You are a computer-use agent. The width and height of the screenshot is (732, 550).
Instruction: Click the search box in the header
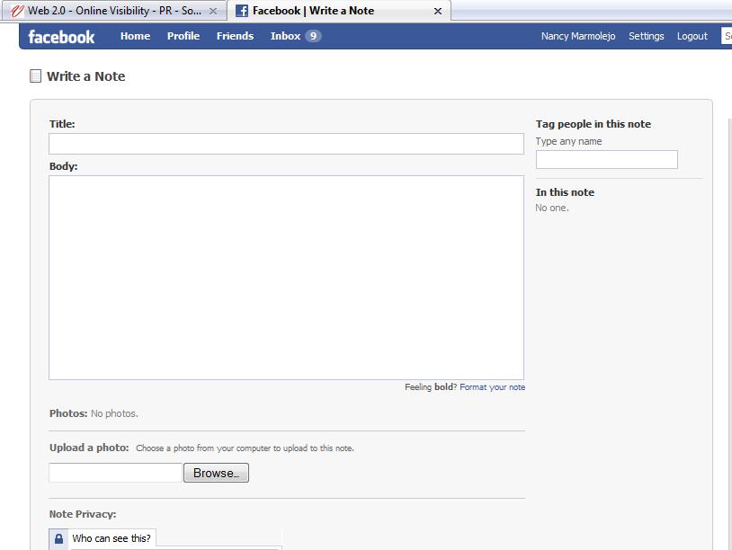coord(727,36)
